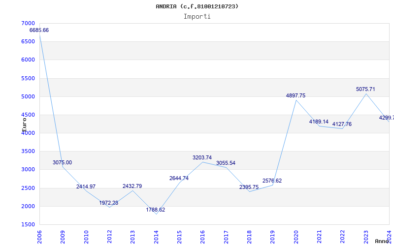Click x-axis year 2021
The width and height of the screenshot is (394, 246).
pos(319,237)
